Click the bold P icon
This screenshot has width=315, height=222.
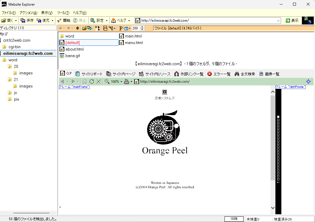(121, 28)
